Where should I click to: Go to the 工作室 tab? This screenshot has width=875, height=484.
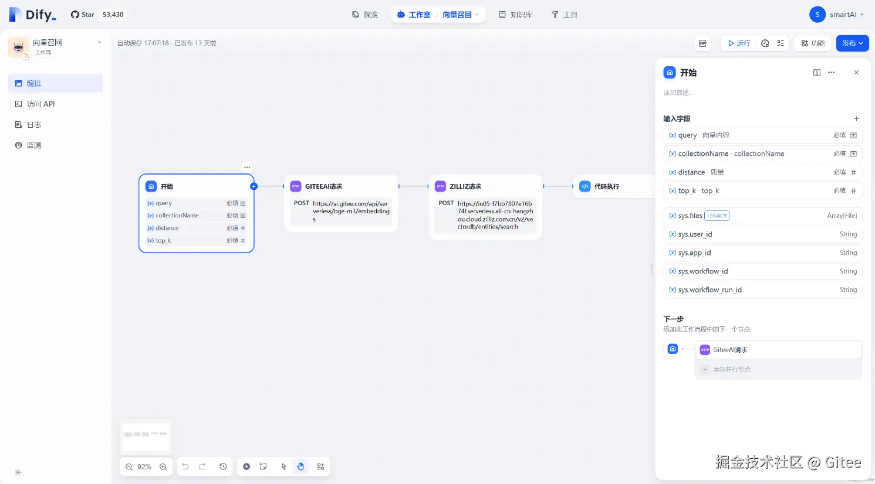(414, 15)
